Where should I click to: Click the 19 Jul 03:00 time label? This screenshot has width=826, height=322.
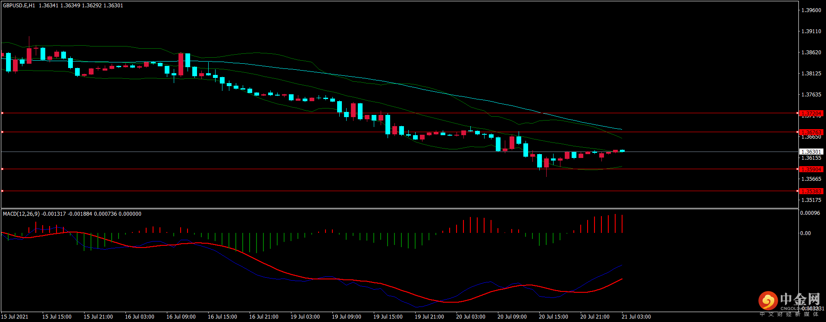click(x=305, y=317)
